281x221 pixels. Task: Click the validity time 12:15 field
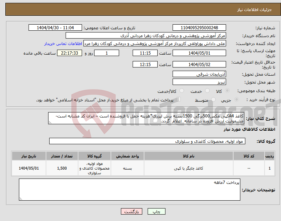coord(145,64)
